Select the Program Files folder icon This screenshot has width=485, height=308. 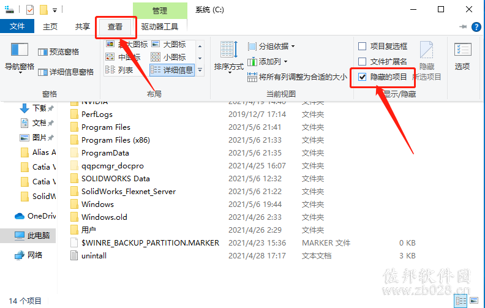click(74, 127)
